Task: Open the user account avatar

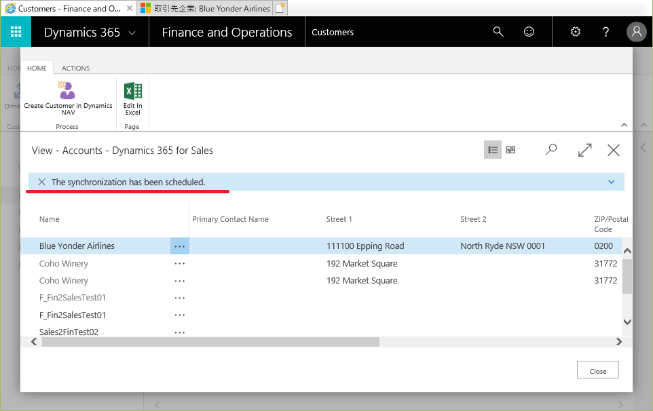Action: (x=637, y=32)
